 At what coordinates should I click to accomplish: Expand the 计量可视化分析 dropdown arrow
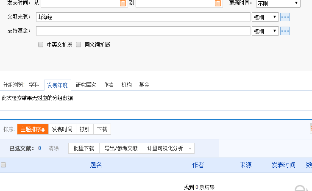click(x=190, y=149)
